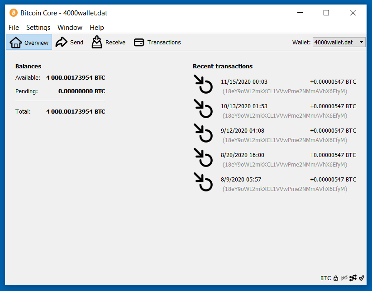Click the HD wallet status icon
The image size is (372, 291).
(x=344, y=278)
